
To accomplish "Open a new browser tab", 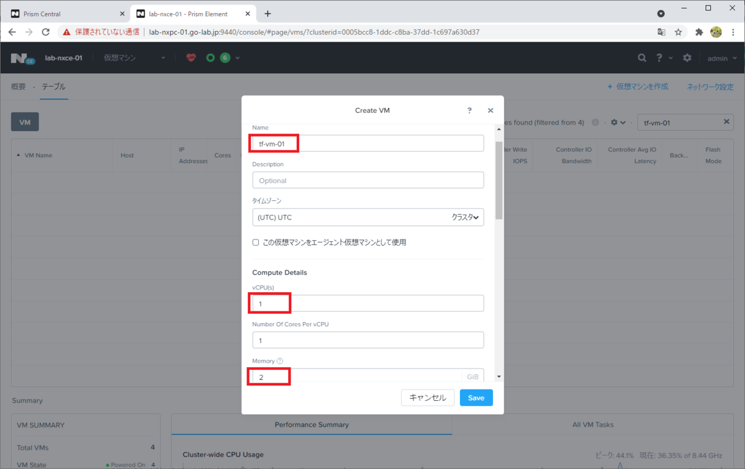I will [268, 14].
